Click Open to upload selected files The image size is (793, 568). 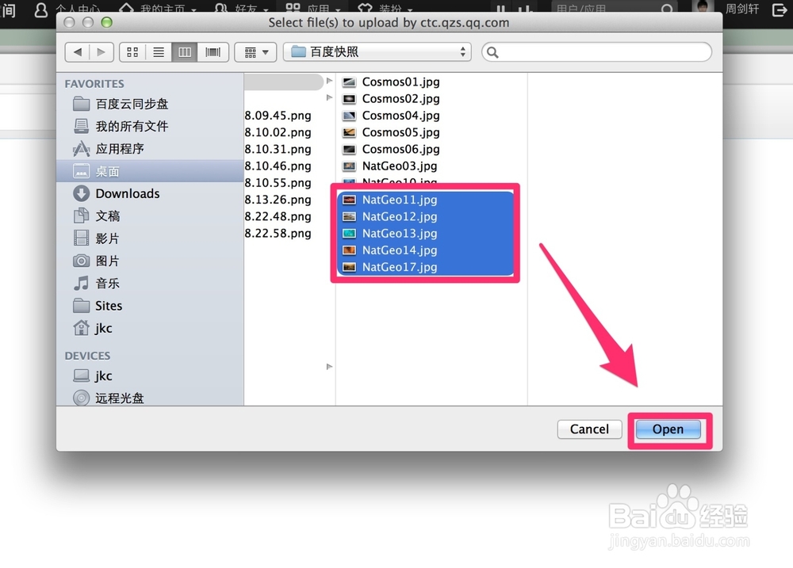[668, 429]
